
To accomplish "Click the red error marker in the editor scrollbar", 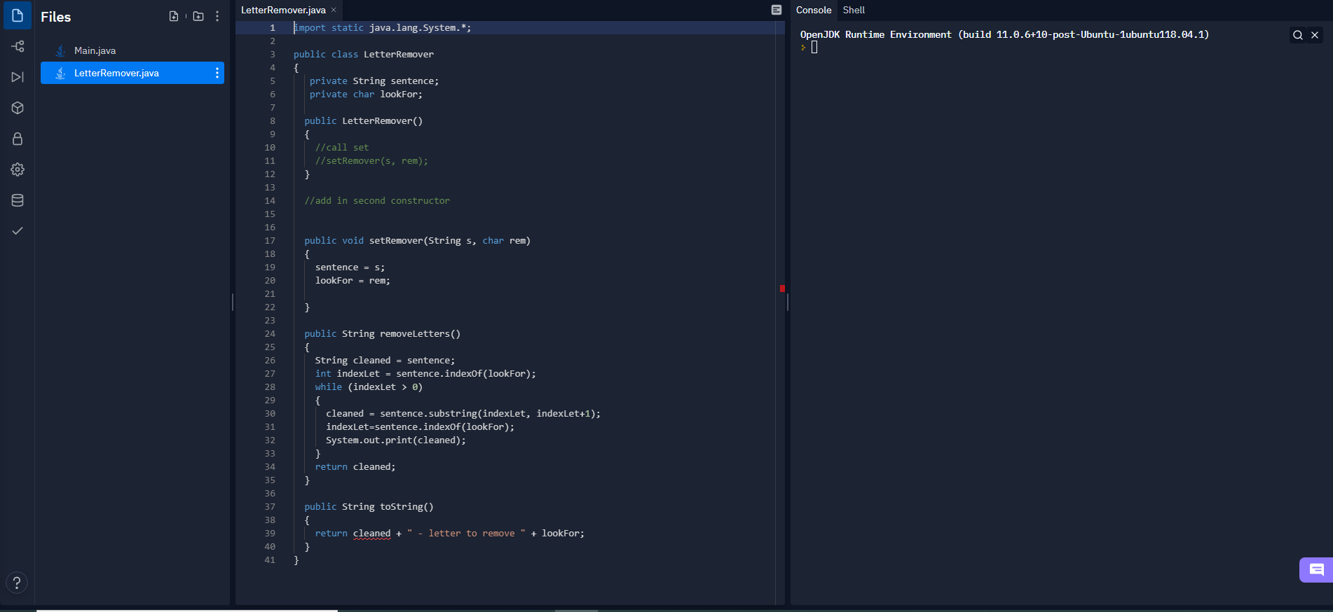I will (782, 288).
